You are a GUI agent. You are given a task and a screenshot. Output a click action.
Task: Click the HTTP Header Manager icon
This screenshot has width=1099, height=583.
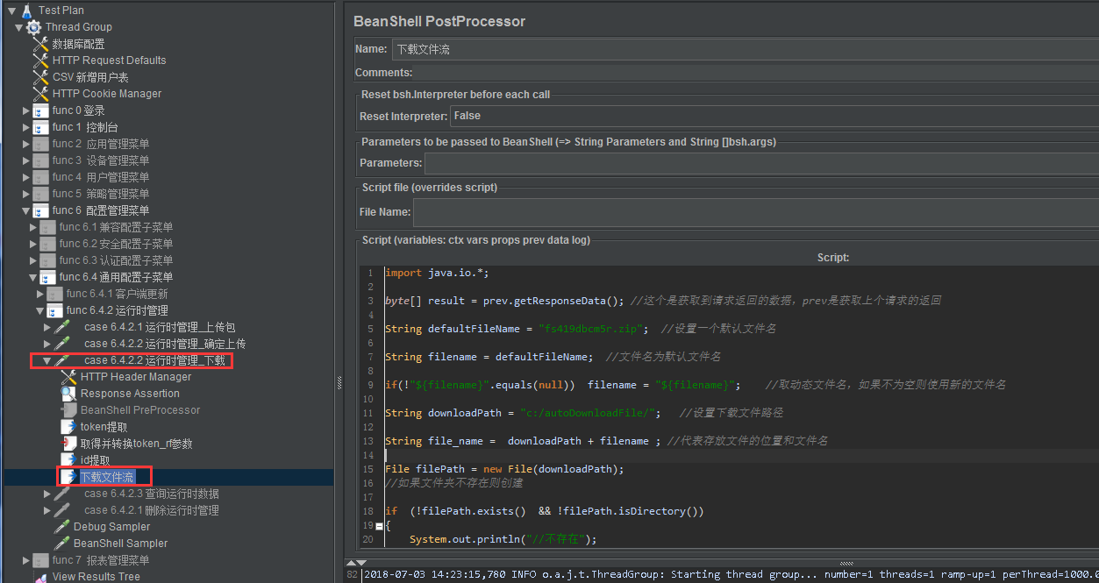pos(68,377)
